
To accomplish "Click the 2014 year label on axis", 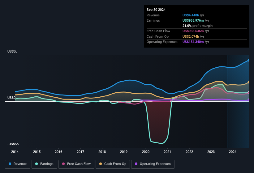I will pos(15,152).
